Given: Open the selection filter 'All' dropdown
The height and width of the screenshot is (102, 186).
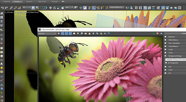Looking at the screenshot, I should click(27, 7).
